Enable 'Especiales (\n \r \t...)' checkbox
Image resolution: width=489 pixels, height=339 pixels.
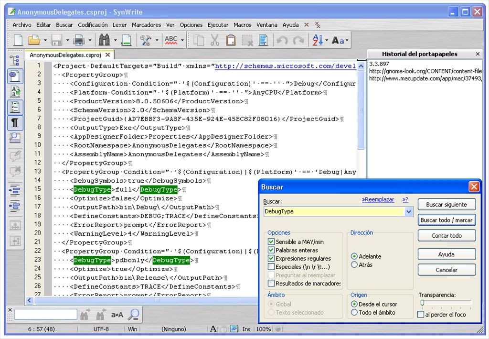tap(271, 267)
